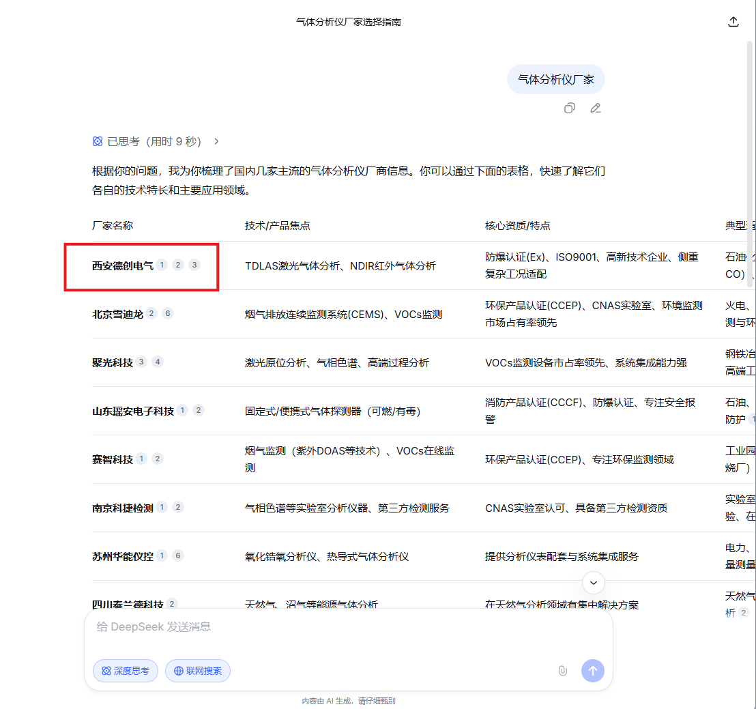Click the 厂家名称 column header
This screenshot has width=756, height=709.
113,225
